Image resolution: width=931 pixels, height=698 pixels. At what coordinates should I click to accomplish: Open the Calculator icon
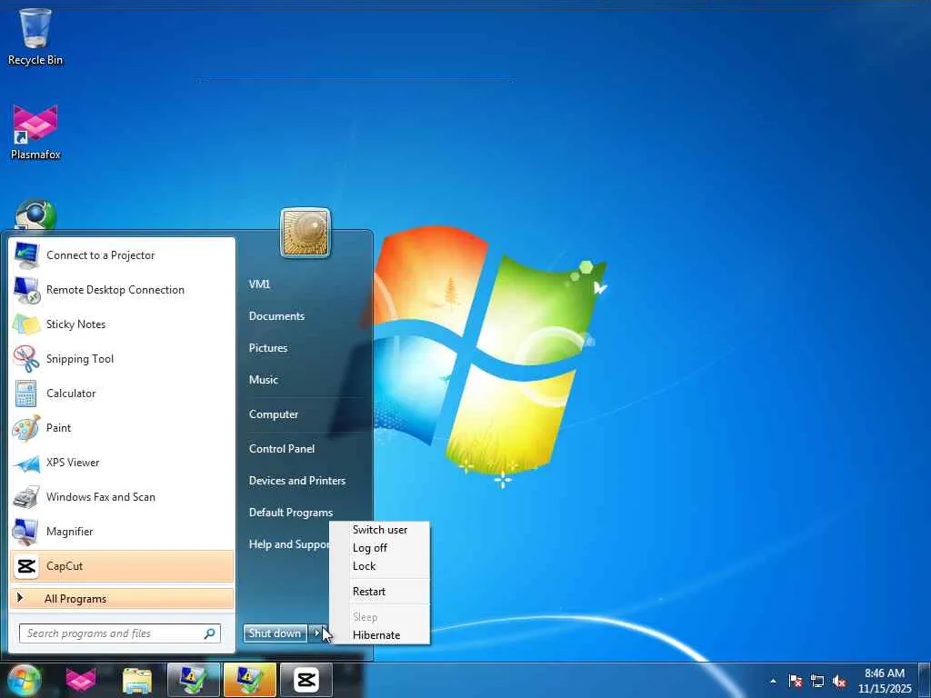[26, 393]
